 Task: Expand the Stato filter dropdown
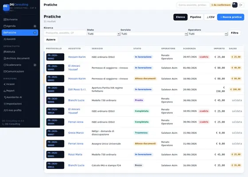tap(104, 34)
